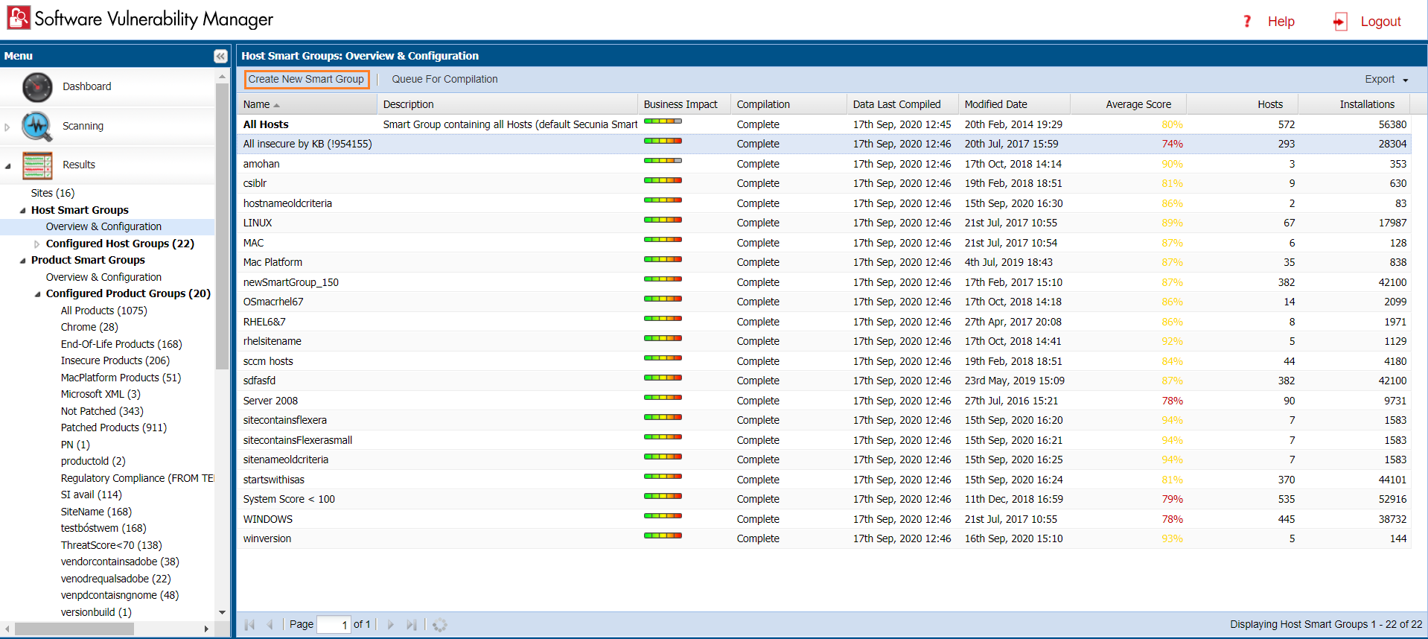1428x639 pixels.
Task: Click page number input field
Action: tap(334, 625)
